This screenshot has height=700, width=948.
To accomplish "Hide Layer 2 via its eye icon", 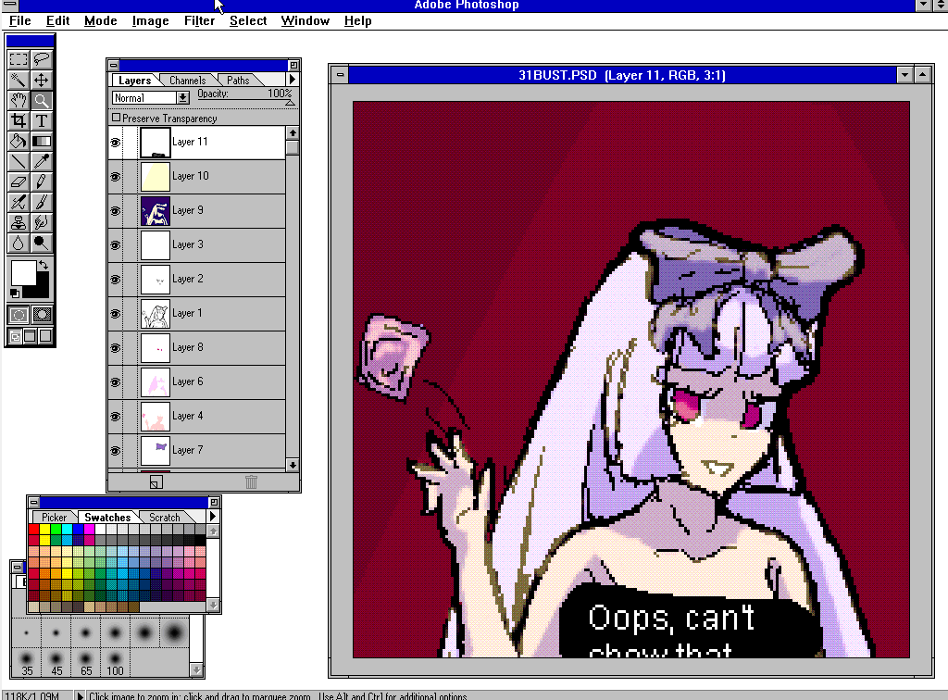I will click(116, 280).
